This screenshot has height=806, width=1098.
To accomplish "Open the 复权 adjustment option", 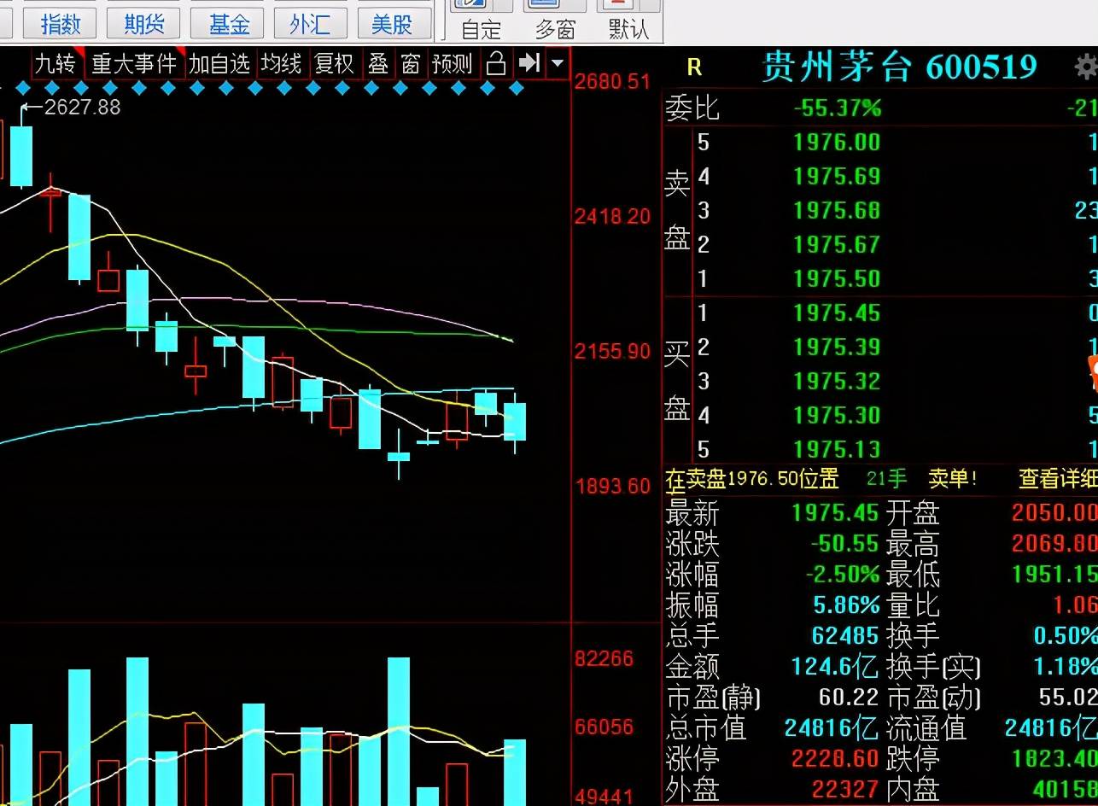I will point(334,64).
